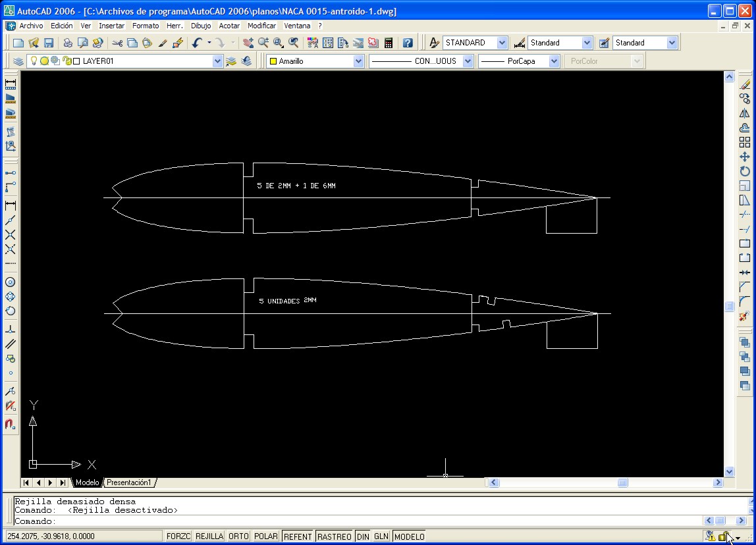Image resolution: width=756 pixels, height=545 pixels.
Task: Open the Modificar menu
Action: tap(262, 26)
